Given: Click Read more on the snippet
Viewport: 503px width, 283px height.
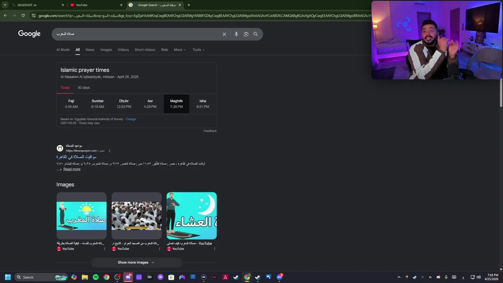Looking at the screenshot, I should coord(72,169).
